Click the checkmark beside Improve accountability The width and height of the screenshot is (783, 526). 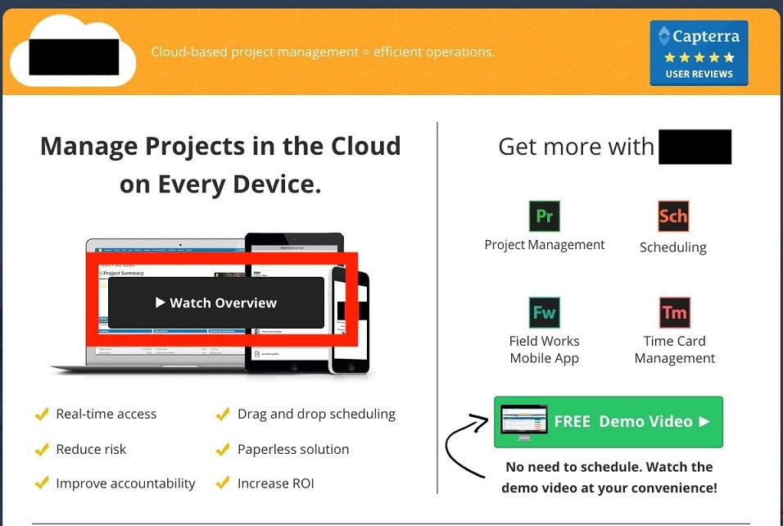(42, 484)
